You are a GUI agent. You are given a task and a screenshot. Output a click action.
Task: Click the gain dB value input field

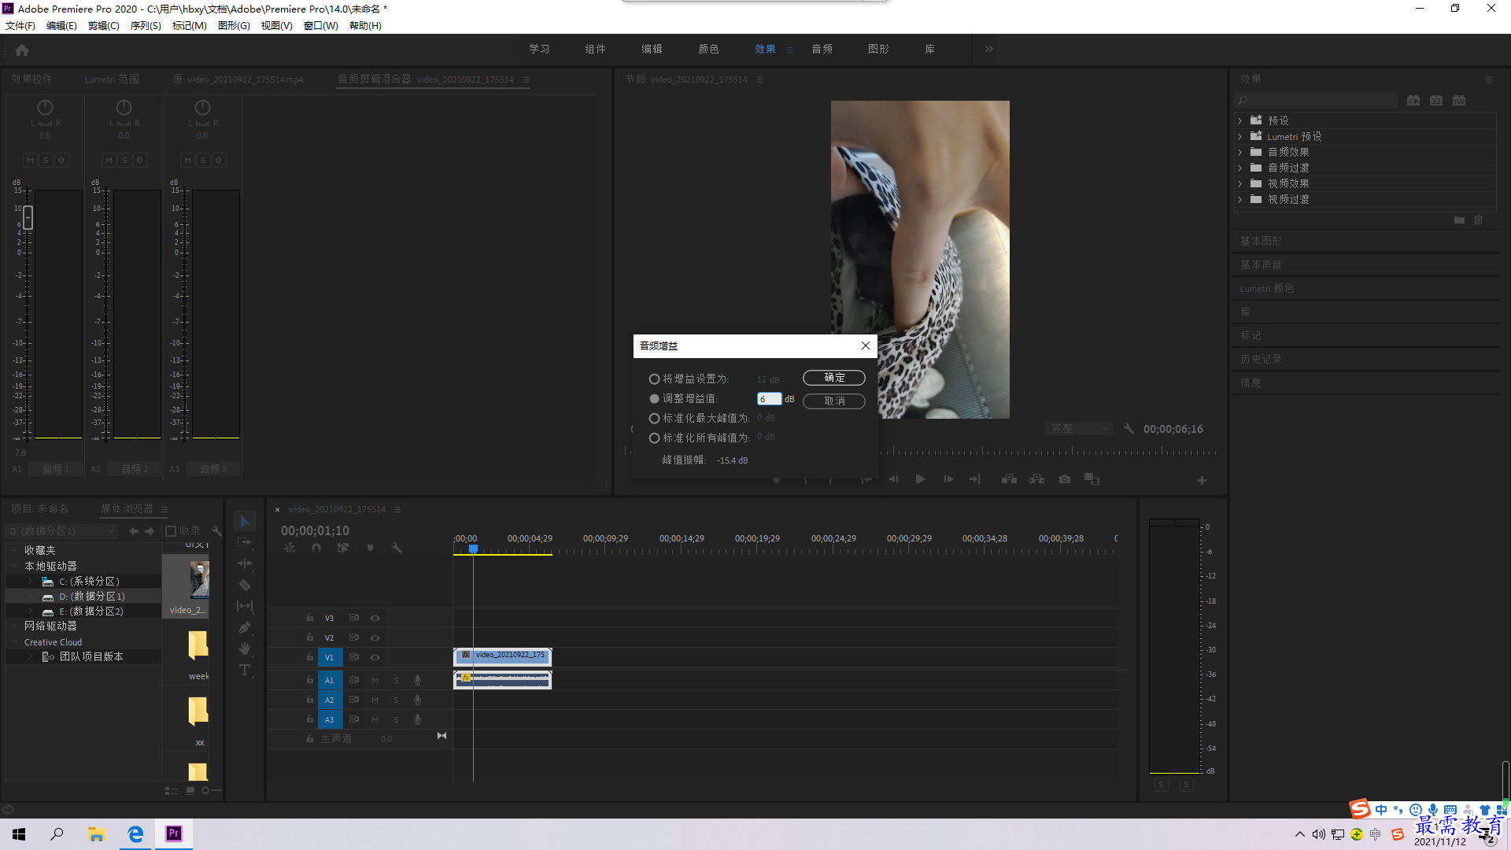(x=769, y=399)
